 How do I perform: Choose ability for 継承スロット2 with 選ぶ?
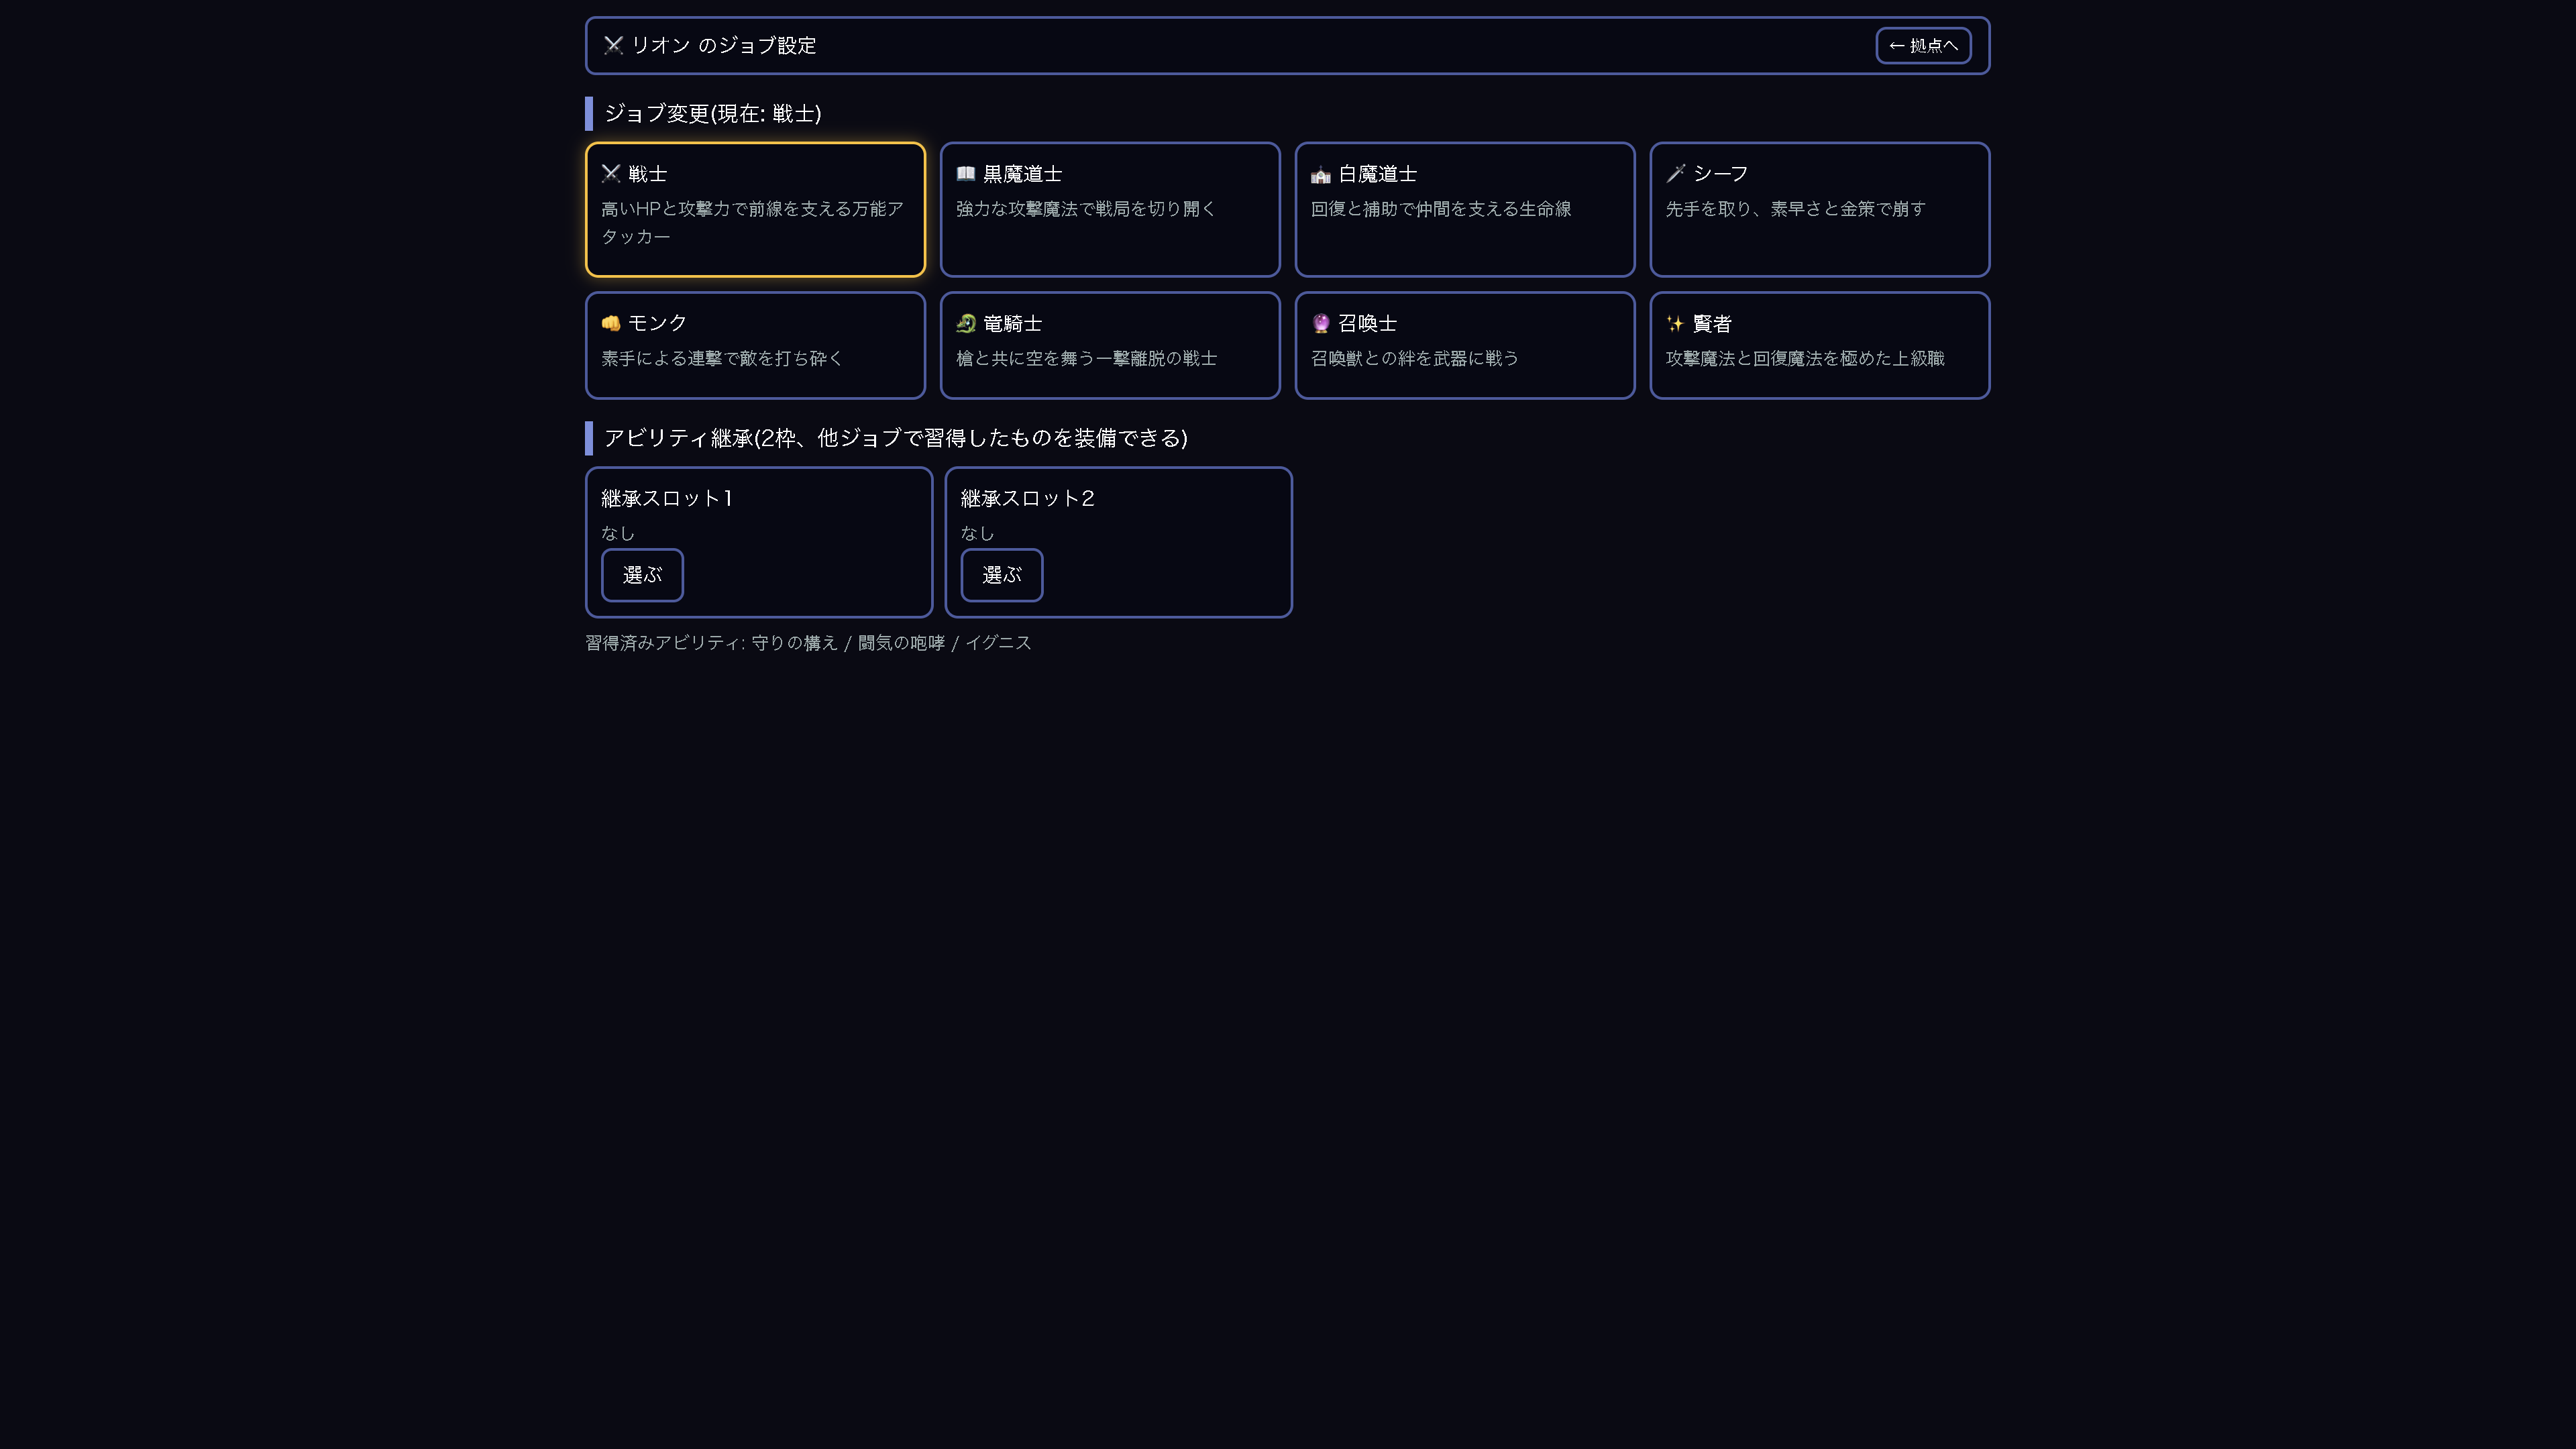(x=1002, y=575)
